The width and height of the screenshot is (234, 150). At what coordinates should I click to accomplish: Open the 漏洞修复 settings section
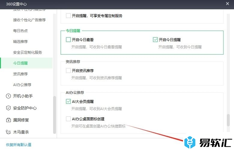tap(21, 120)
